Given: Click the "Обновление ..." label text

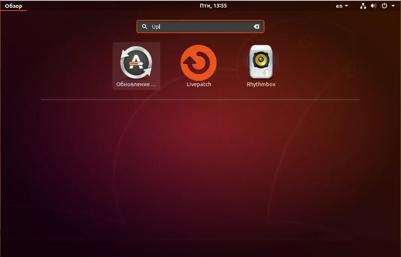Looking at the screenshot, I should point(136,84).
